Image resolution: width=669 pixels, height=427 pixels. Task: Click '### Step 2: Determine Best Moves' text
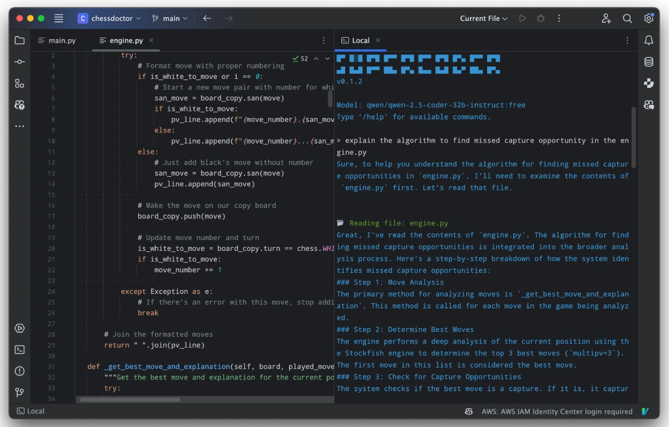click(x=405, y=329)
